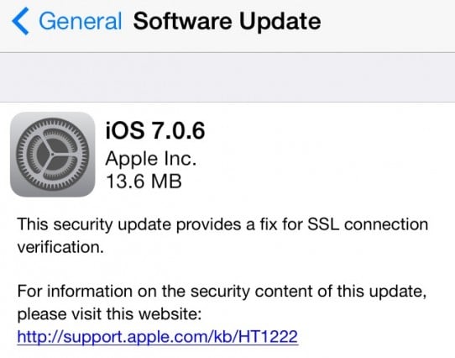Viewport: 455px width, 358px height.
Task: Tap 'please visit this website:' text
Action: pos(109,314)
